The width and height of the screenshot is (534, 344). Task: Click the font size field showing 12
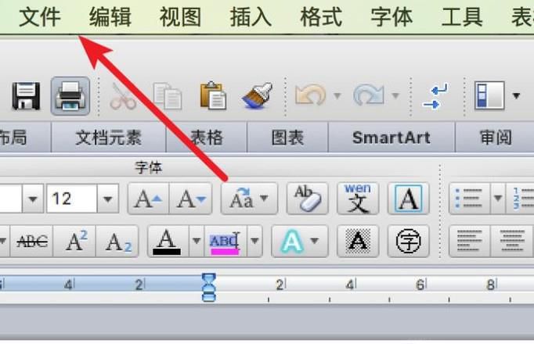click(72, 199)
